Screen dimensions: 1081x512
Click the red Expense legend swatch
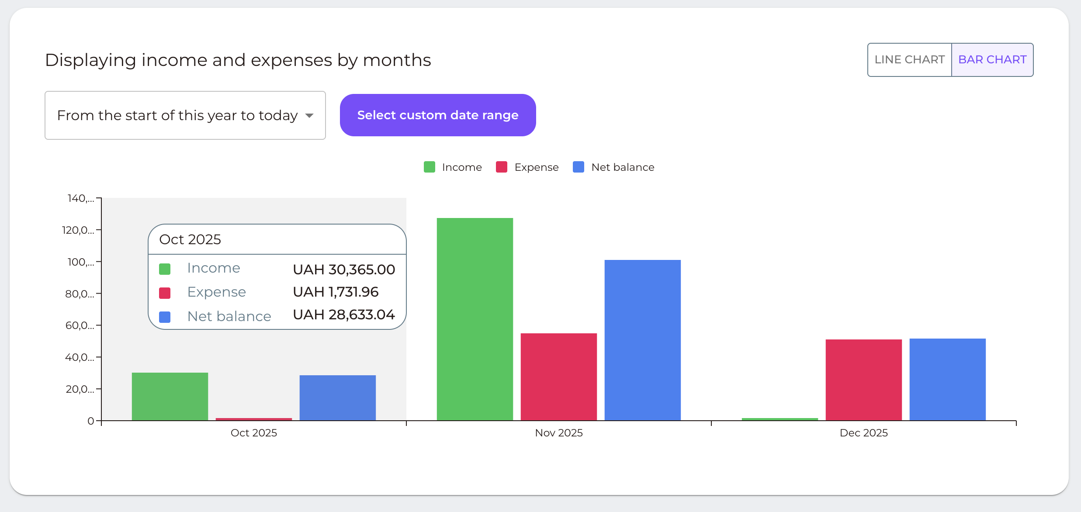point(502,167)
